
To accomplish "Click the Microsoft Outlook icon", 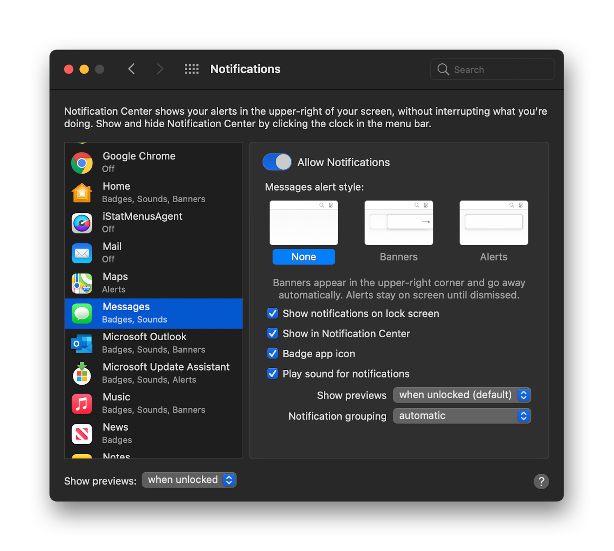I will pyautogui.click(x=82, y=344).
